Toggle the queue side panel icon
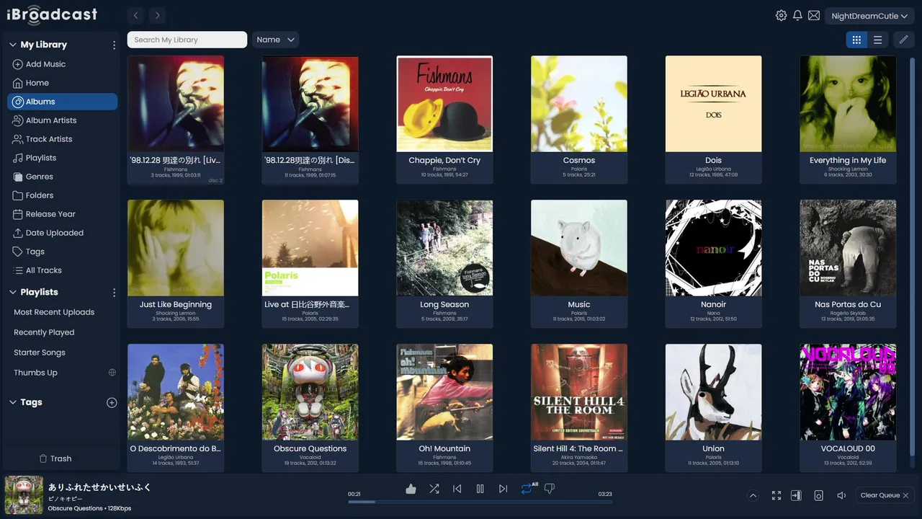922x519 pixels. [x=796, y=495]
